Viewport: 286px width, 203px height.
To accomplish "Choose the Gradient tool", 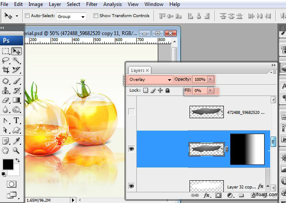I will (x=16, y=100).
